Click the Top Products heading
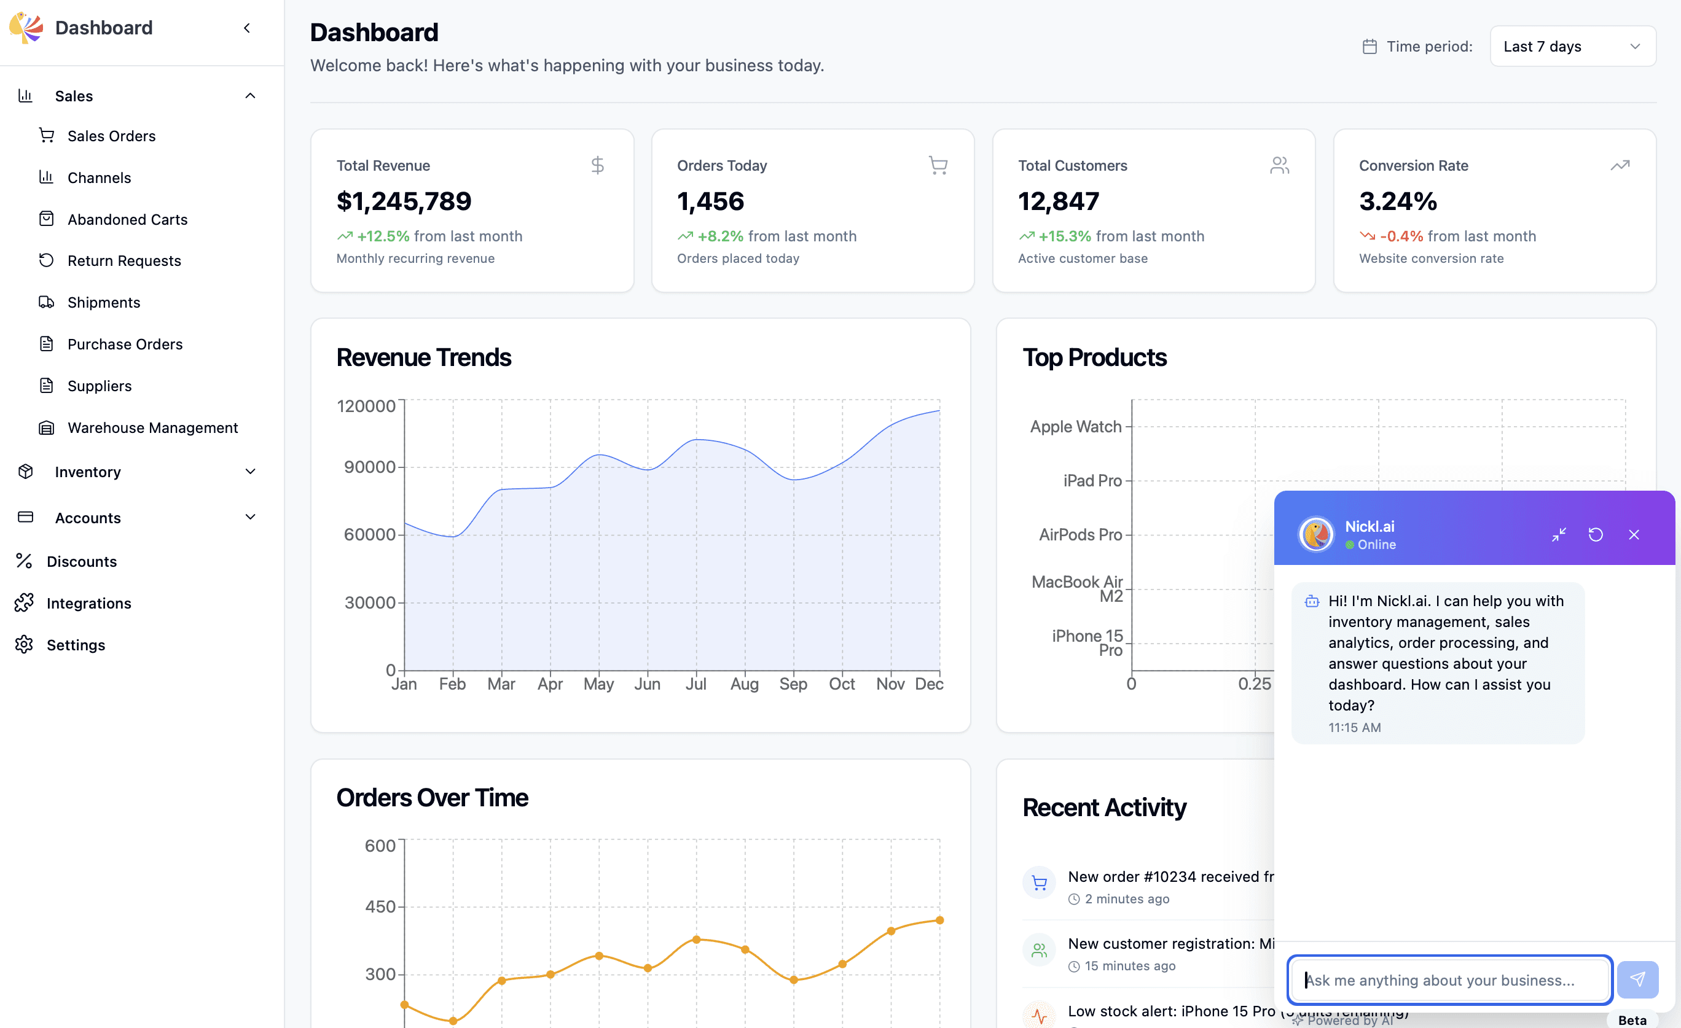Image resolution: width=1681 pixels, height=1028 pixels. coord(1094,357)
